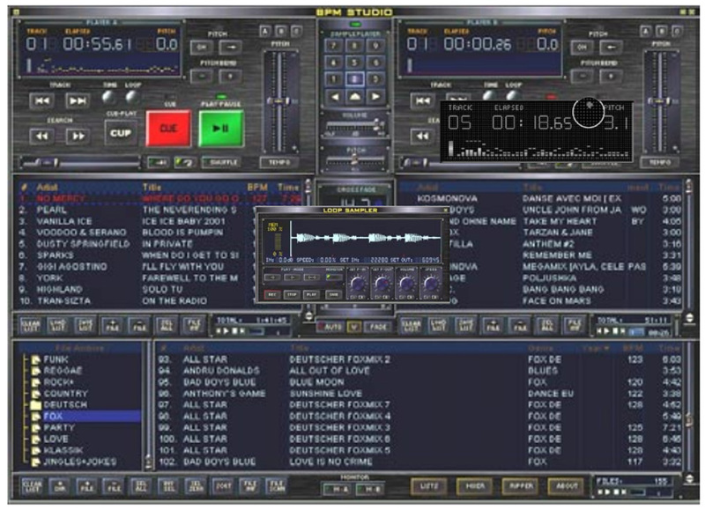Click the Sample Player eject button
705x510 pixels.
point(355,97)
